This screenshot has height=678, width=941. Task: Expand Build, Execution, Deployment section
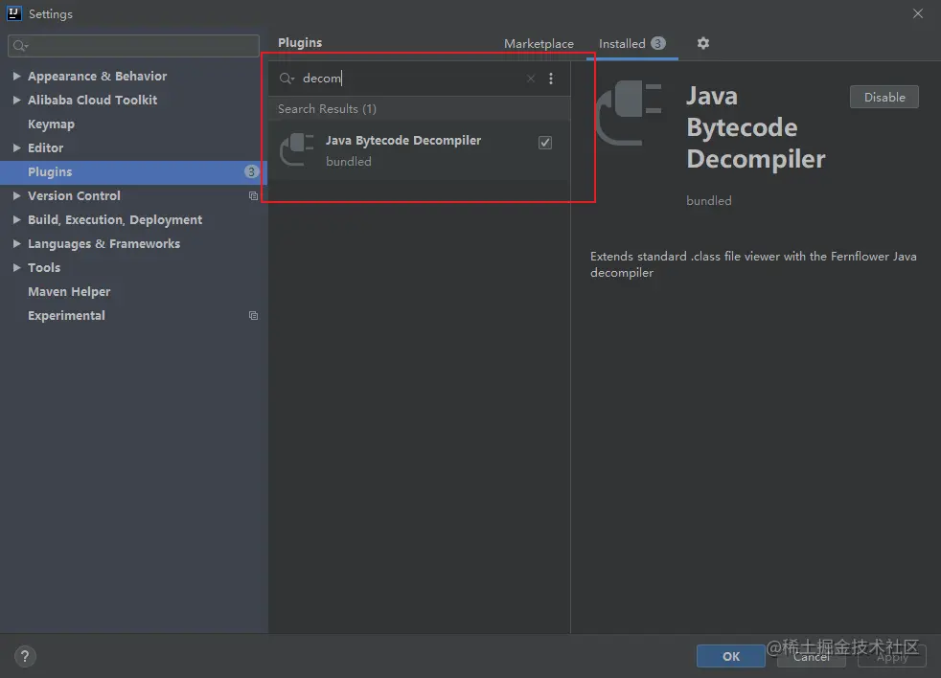click(x=17, y=220)
